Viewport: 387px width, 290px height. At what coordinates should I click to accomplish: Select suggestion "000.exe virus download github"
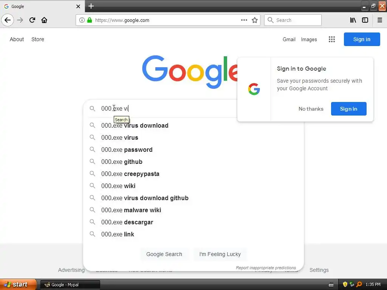pos(193,198)
